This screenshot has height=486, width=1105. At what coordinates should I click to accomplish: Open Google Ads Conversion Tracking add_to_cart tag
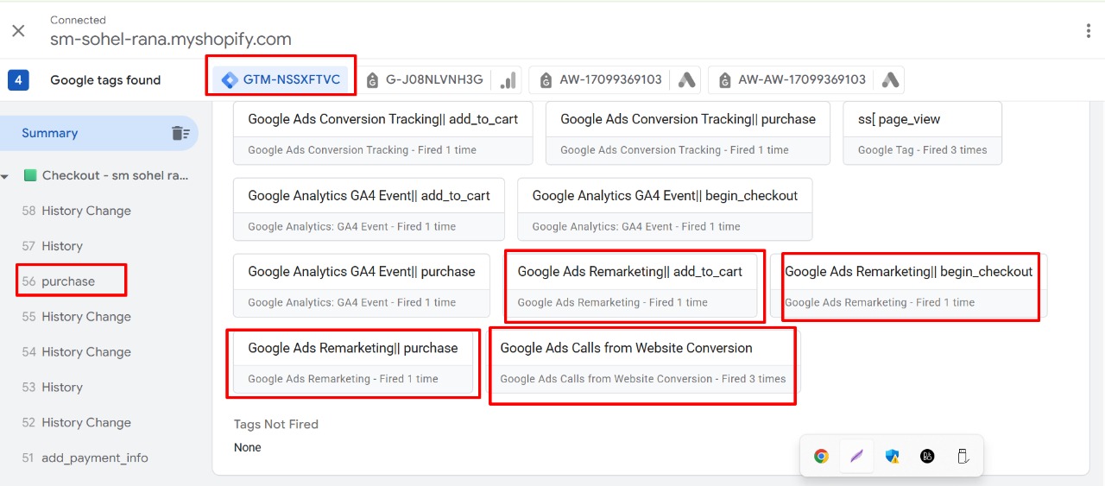point(382,133)
